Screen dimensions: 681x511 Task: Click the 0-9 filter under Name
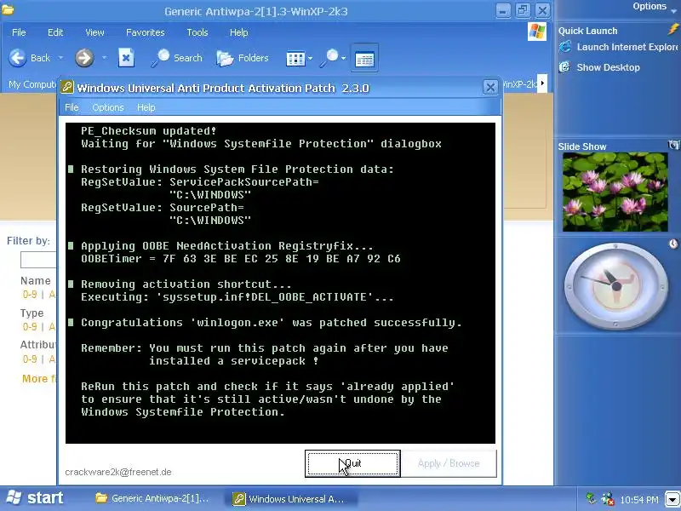pyautogui.click(x=30, y=295)
